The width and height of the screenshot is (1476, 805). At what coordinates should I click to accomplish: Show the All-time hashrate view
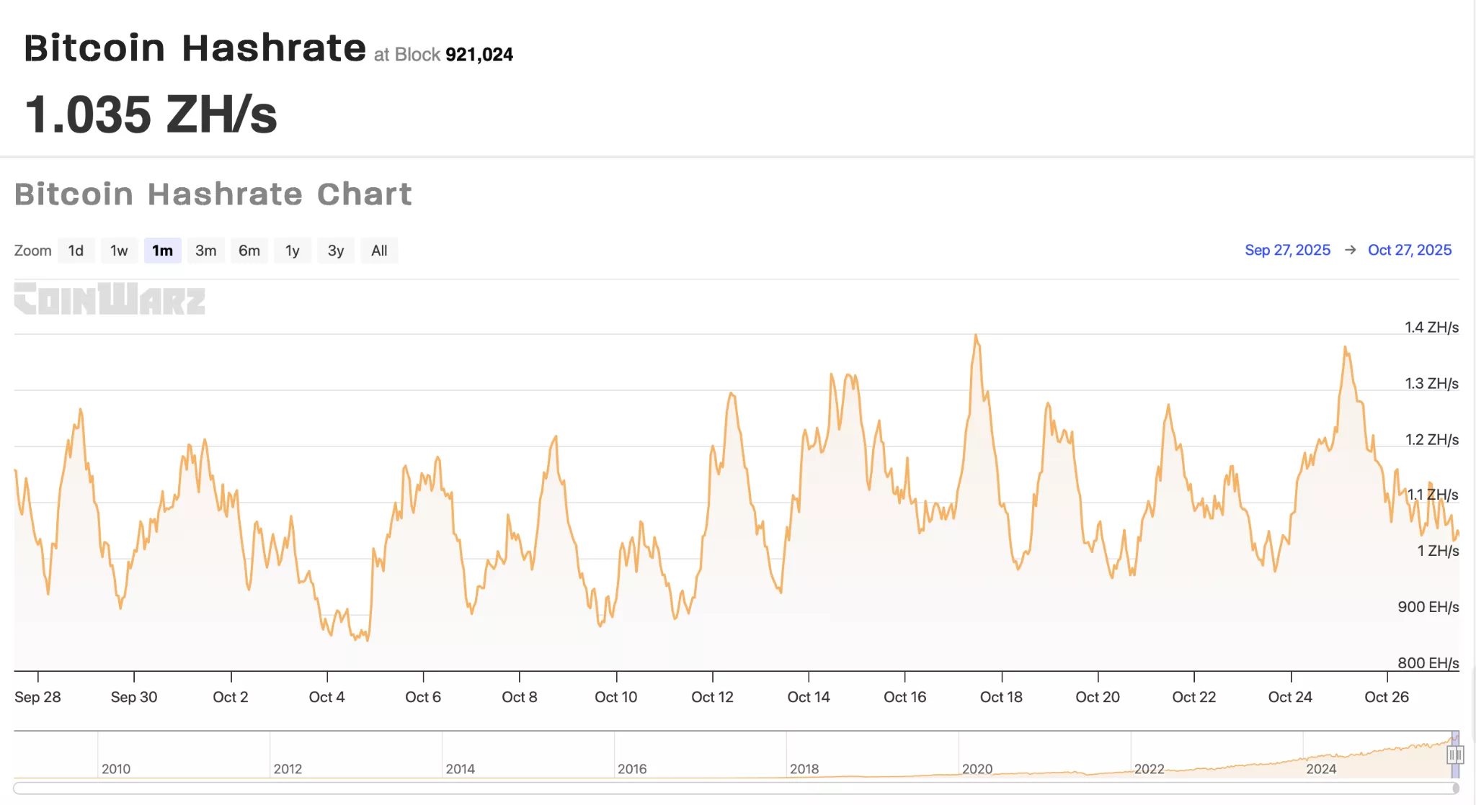coord(379,250)
